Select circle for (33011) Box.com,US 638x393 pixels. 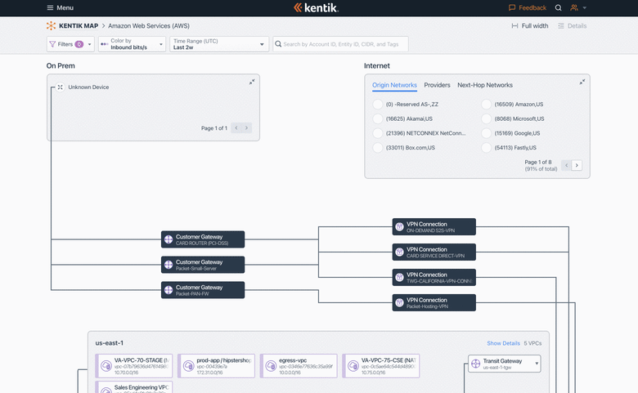click(x=378, y=148)
